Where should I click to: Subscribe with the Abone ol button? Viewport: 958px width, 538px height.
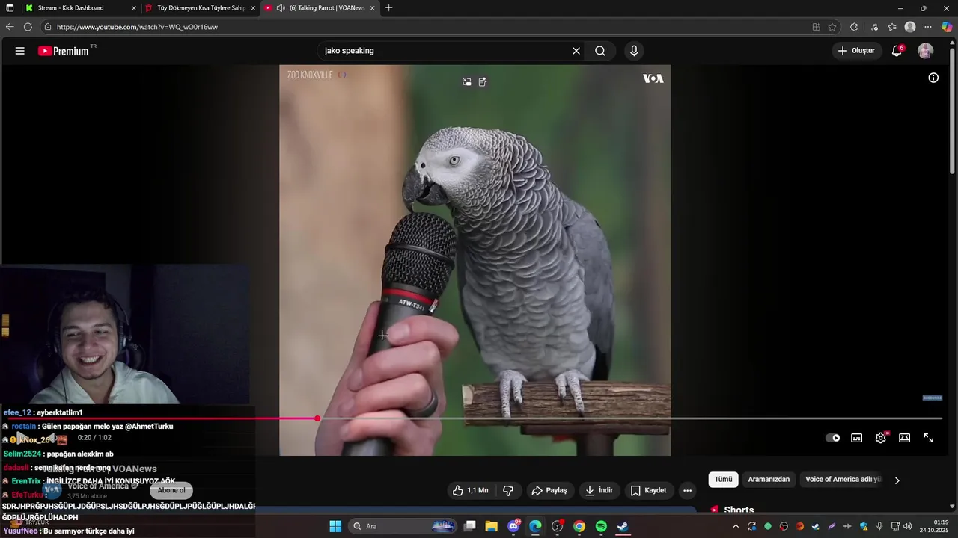click(x=171, y=490)
